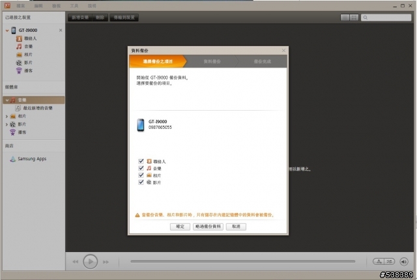This screenshot has width=417, height=280.
Task: Click the 媒體庫 section header
Action: click(11, 87)
